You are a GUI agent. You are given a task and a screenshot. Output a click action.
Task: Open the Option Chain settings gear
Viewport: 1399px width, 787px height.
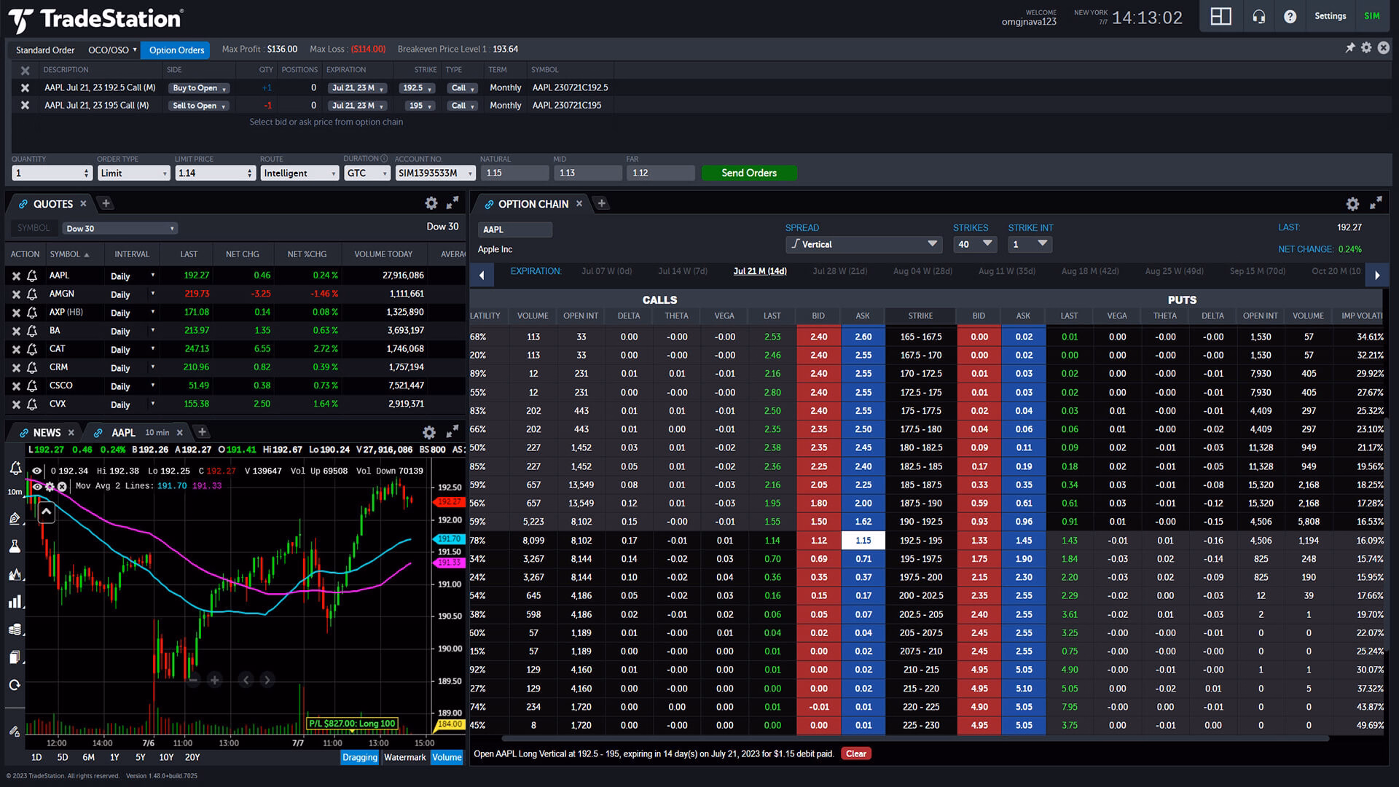pyautogui.click(x=1353, y=204)
